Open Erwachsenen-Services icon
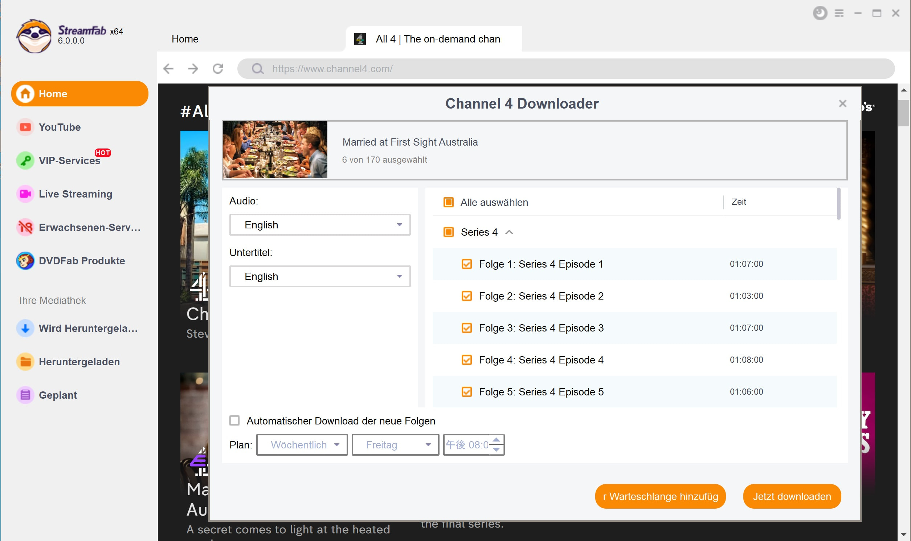Image resolution: width=911 pixels, height=541 pixels. click(25, 228)
